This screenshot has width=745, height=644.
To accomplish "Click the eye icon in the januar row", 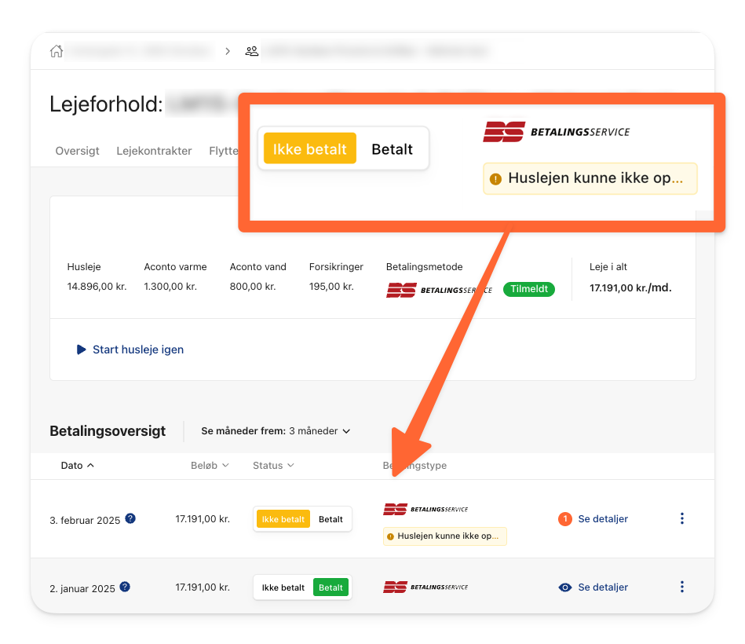I will (x=565, y=587).
